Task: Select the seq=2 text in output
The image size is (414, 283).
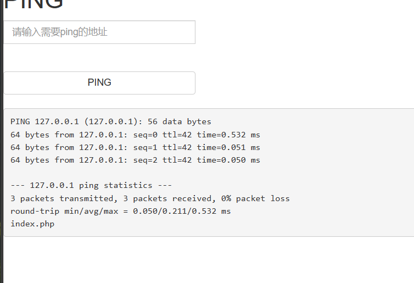Action: point(145,160)
